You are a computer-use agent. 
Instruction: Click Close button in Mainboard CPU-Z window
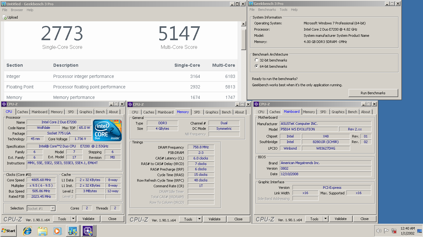tap(364, 219)
